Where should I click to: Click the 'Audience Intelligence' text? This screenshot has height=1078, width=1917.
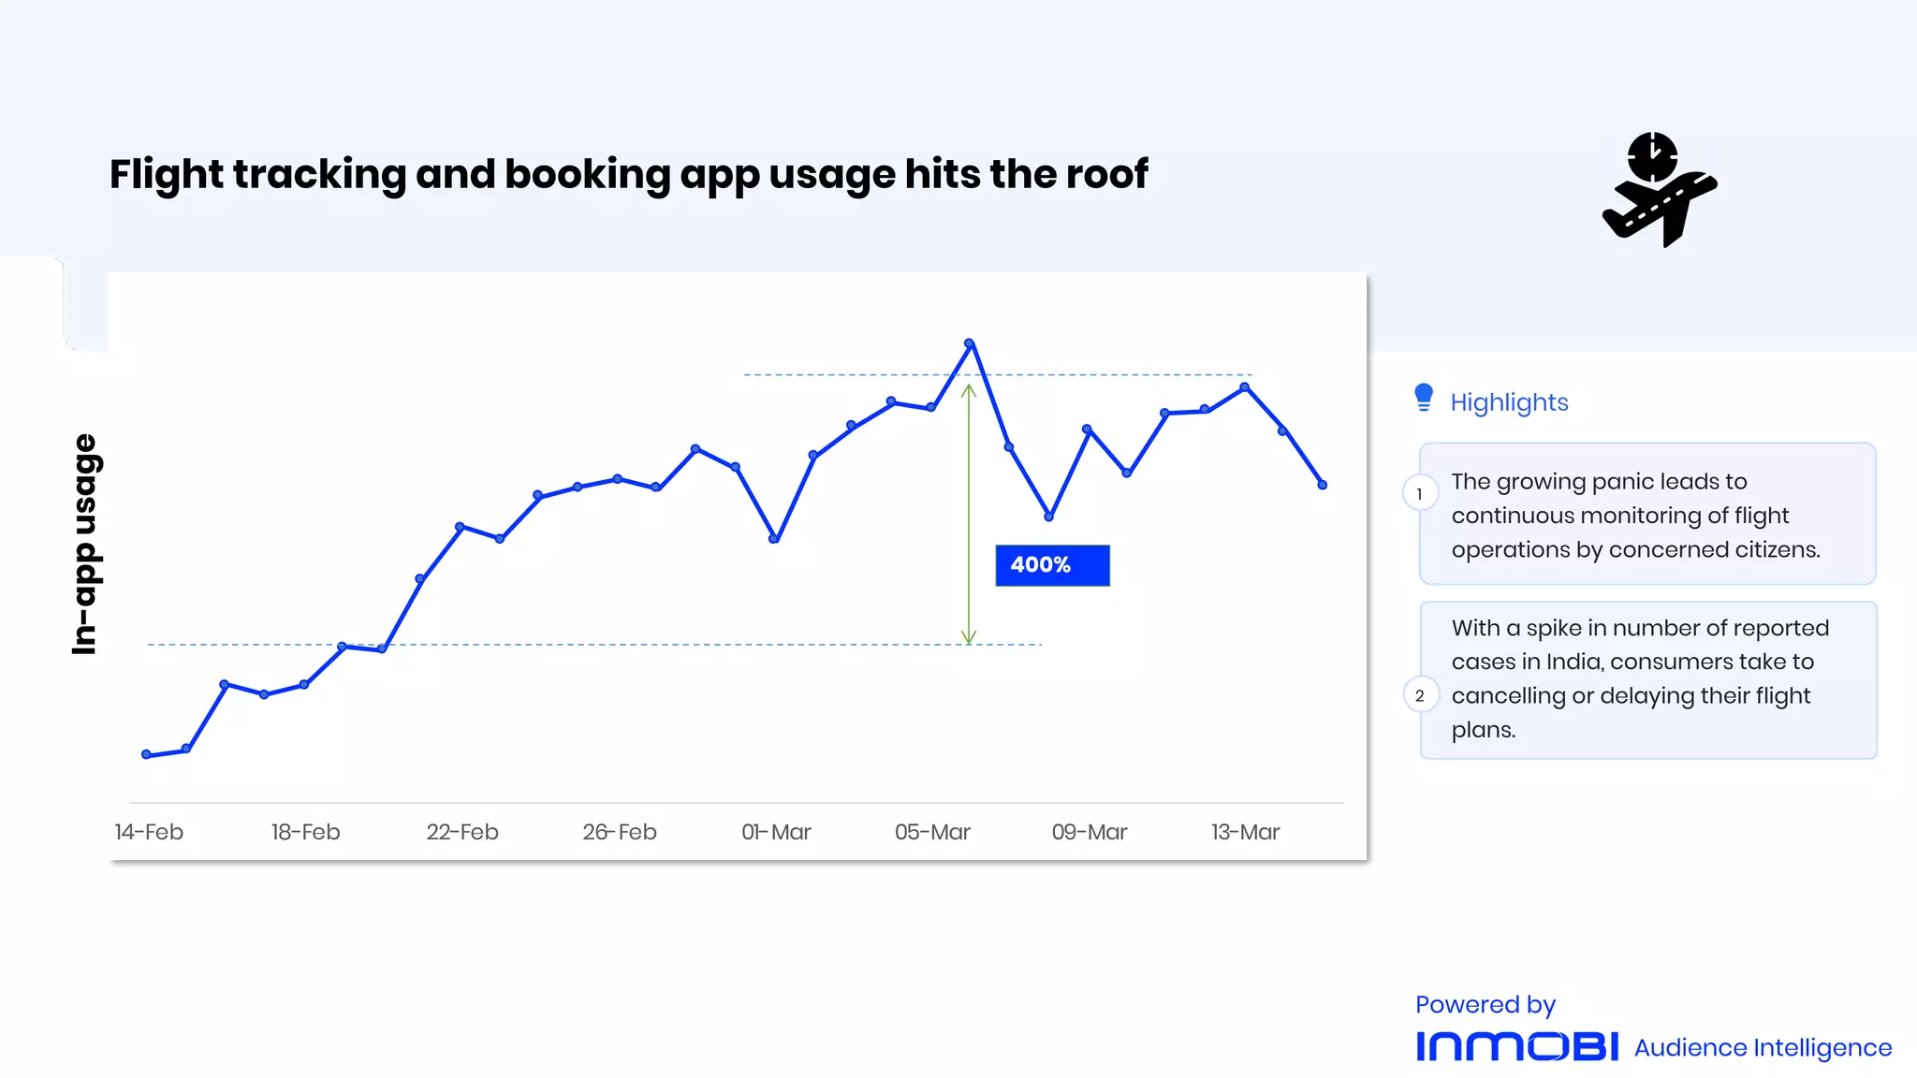(x=1763, y=1048)
